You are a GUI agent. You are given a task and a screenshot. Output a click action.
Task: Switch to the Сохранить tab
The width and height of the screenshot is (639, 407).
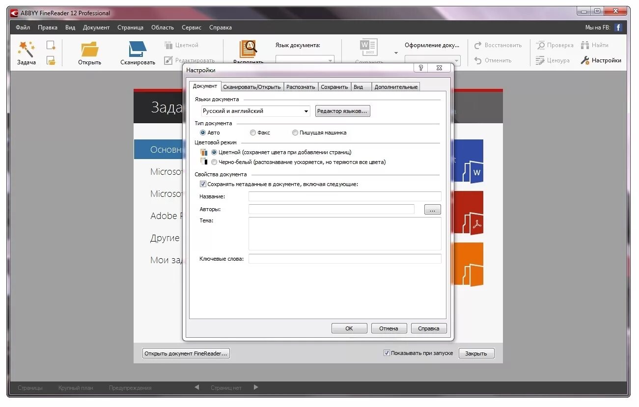pyautogui.click(x=334, y=87)
